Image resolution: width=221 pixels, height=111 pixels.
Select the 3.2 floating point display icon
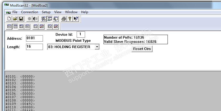coord(36,27)
